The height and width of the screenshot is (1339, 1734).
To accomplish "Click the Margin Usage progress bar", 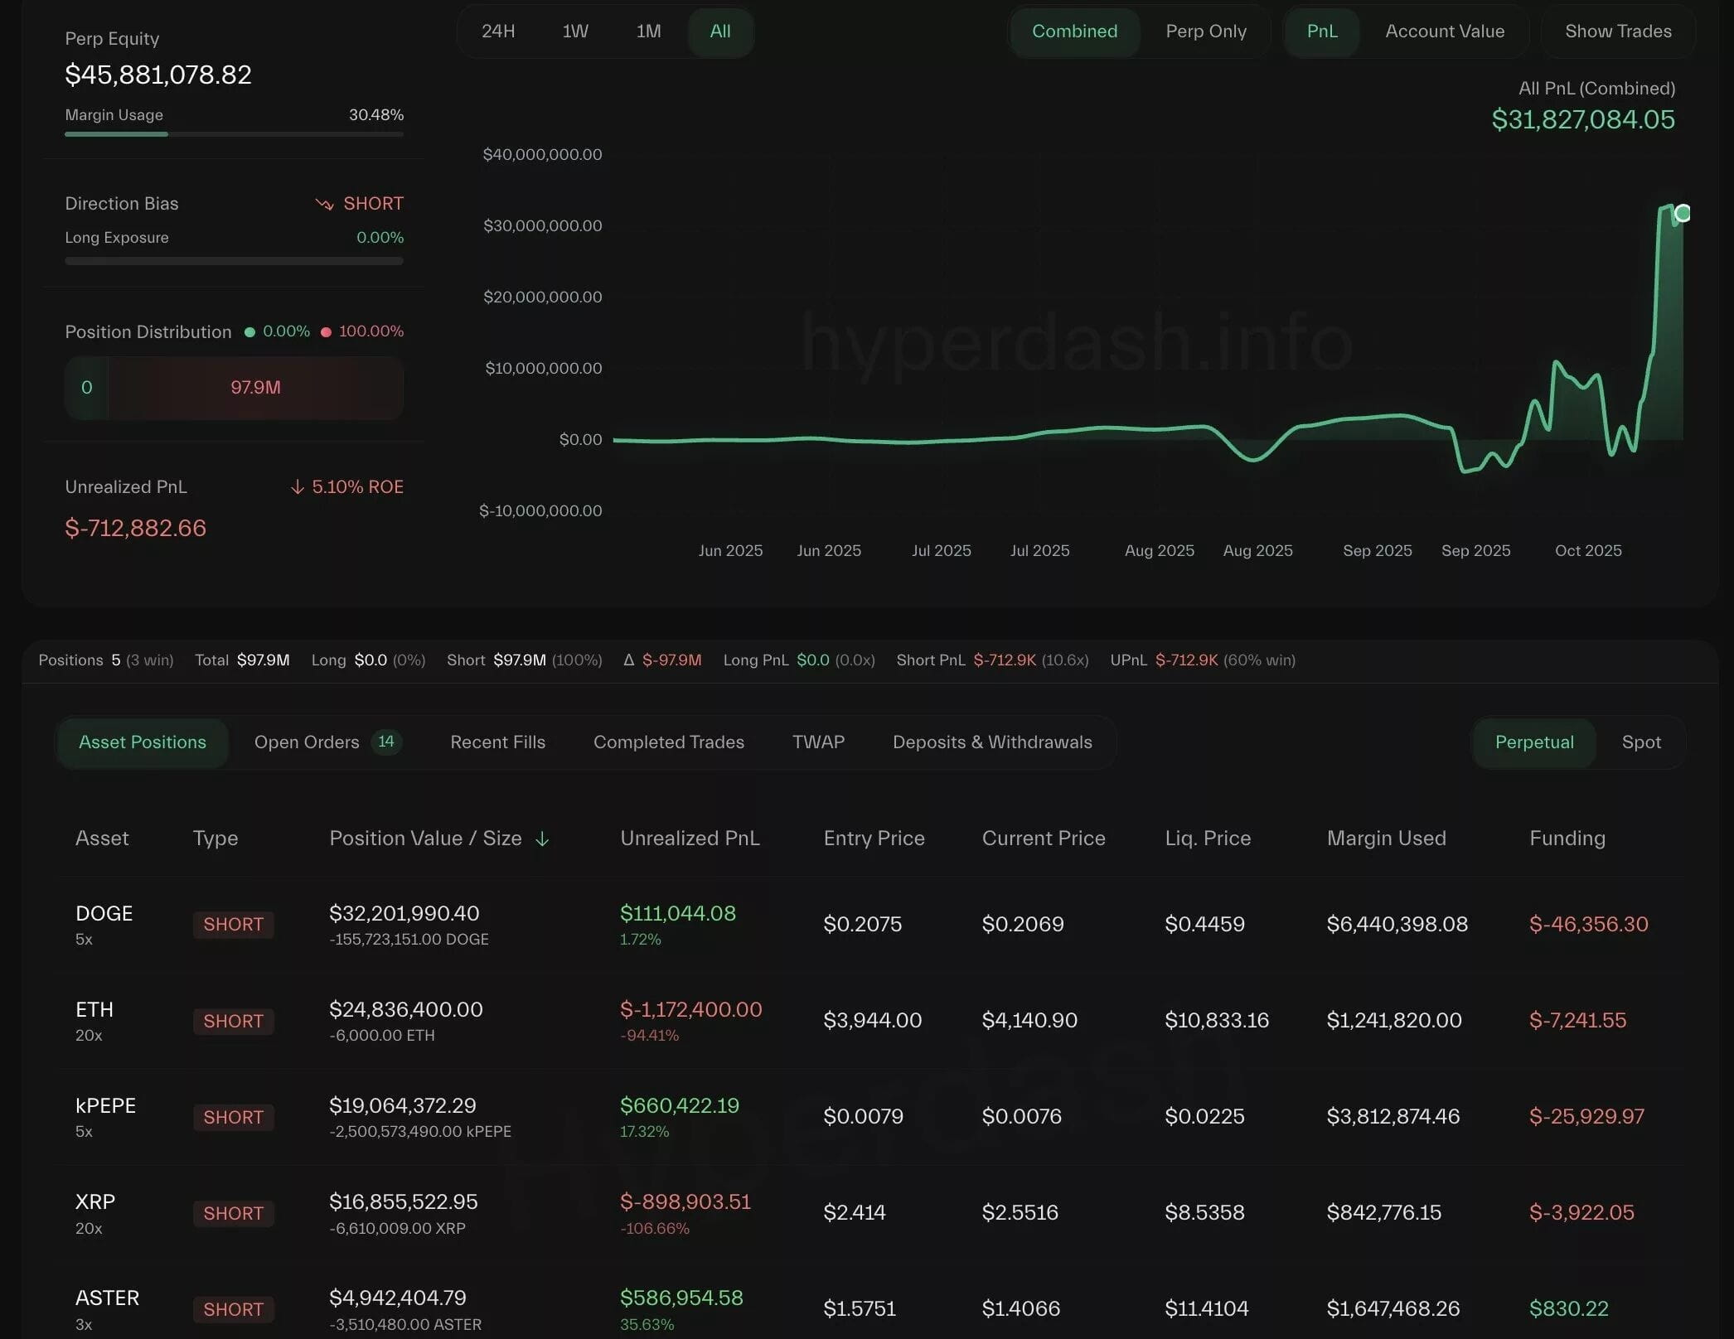I will [x=234, y=133].
